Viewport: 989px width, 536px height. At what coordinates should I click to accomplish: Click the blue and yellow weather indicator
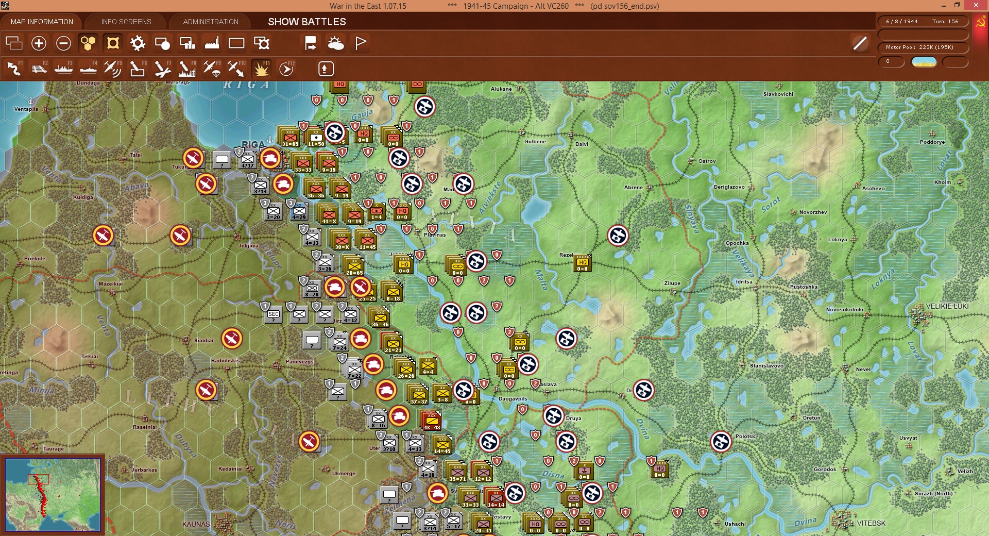point(924,62)
